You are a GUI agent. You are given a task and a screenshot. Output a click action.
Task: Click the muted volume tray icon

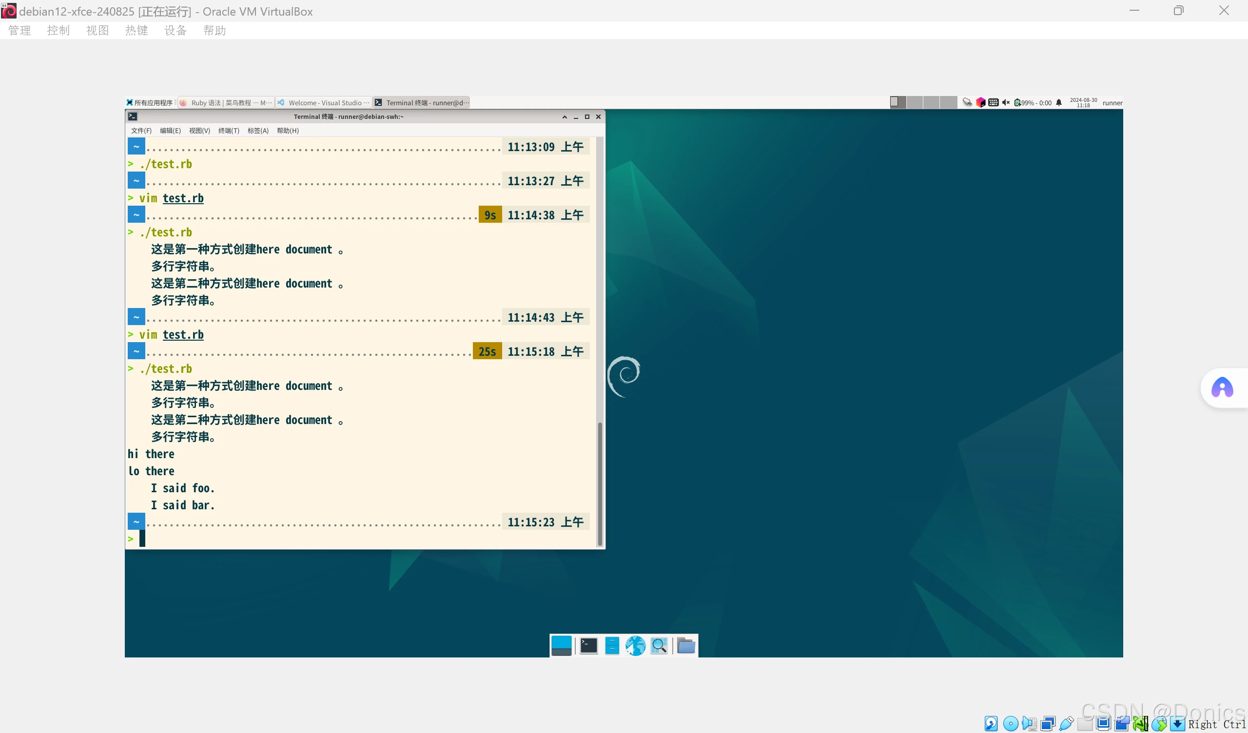[1006, 102]
